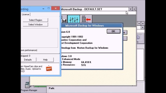Click the Help button in HyperCam
The image size is (166, 93).
tap(45, 60)
